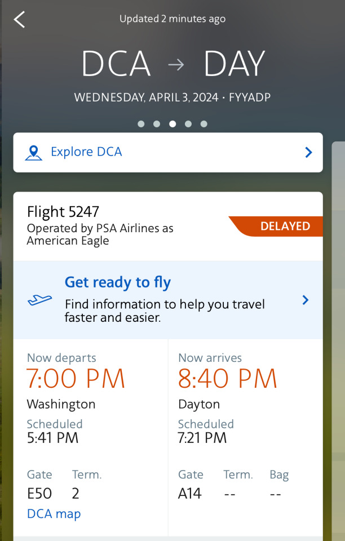Switch to the fourth page indicator dot
Screen dimensions: 345x541
coord(188,124)
